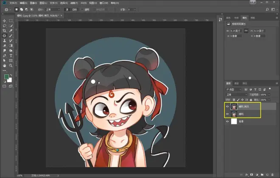Reset default foreground and background colors
This screenshot has width=280, height=178.
click(x=5, y=82)
